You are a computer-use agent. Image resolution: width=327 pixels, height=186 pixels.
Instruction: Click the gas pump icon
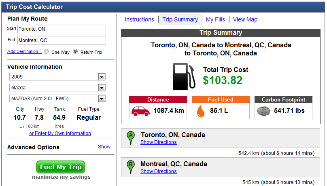(184, 76)
